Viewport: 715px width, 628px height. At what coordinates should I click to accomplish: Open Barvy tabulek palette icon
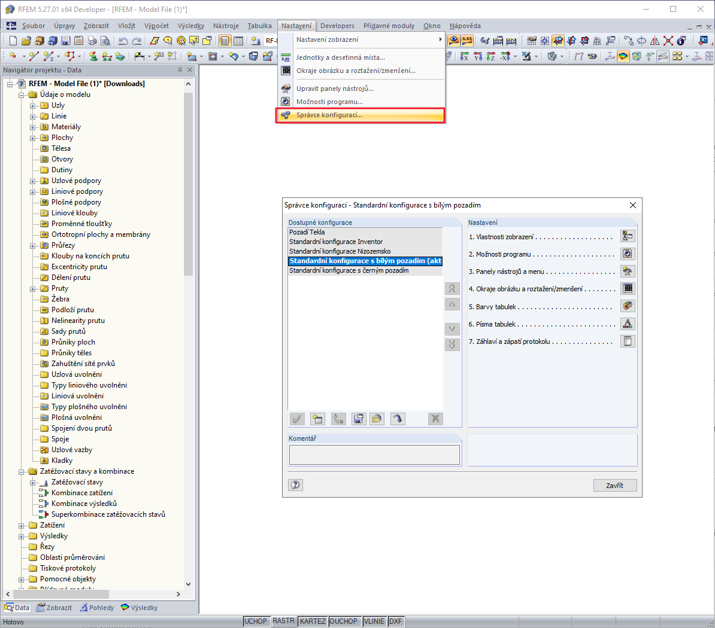628,306
